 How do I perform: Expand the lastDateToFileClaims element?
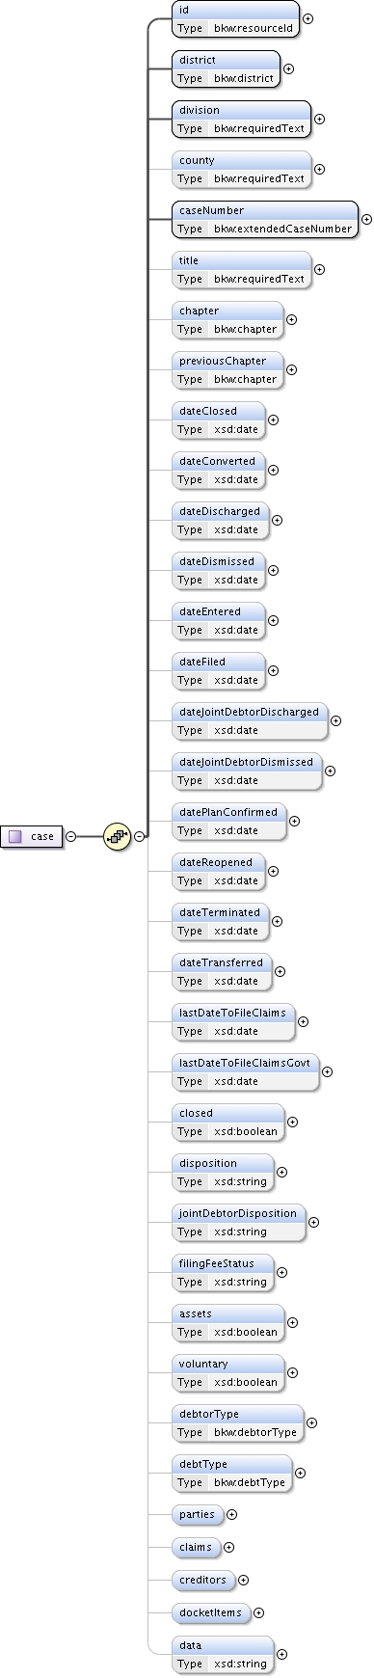tap(303, 1021)
